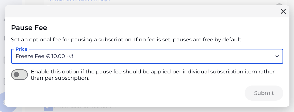Screen dimensions: 294x112
Task: Click the recurring arrow symbol after € 10.00
Action: [x=71, y=57]
